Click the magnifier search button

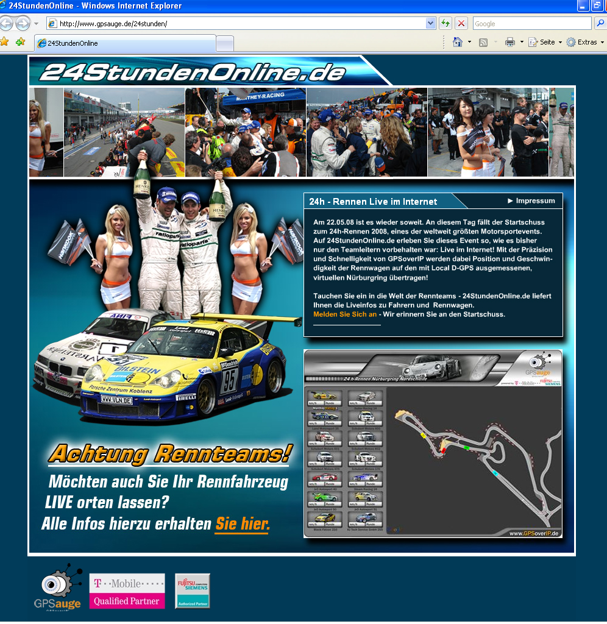coord(600,24)
